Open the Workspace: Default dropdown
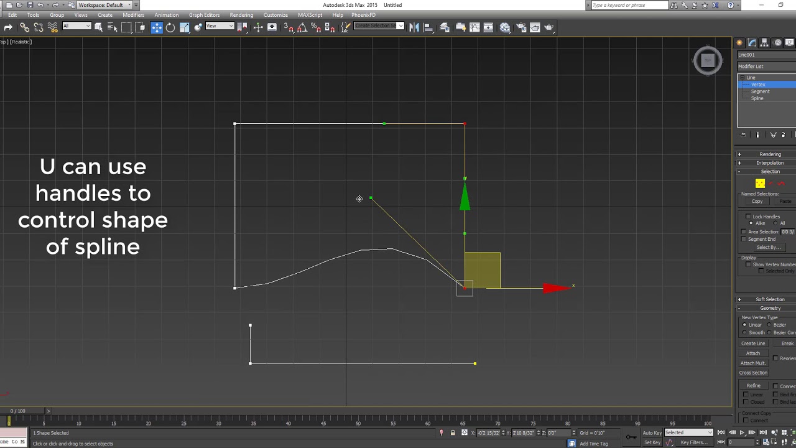Screen dimensions: 796x448 [103, 5]
